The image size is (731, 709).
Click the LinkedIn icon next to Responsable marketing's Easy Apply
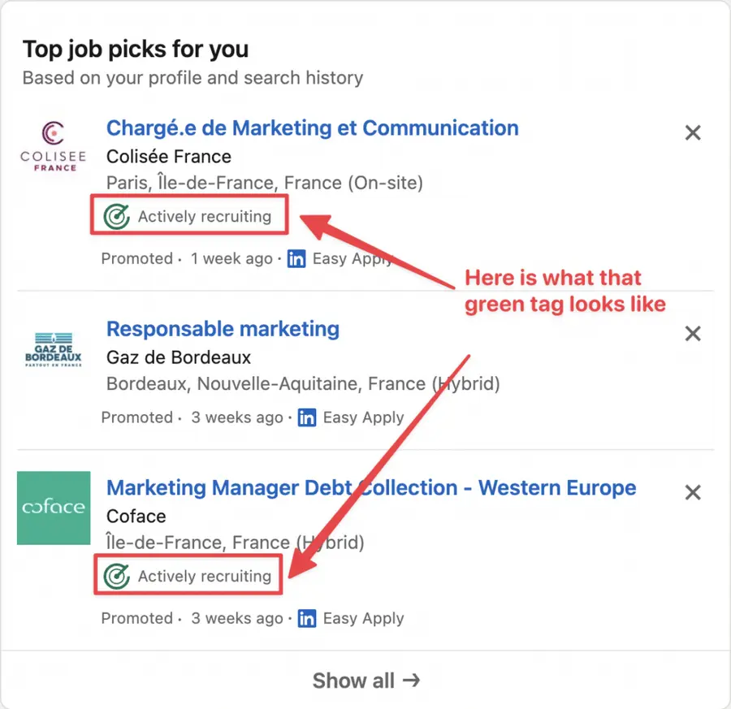coord(307,417)
